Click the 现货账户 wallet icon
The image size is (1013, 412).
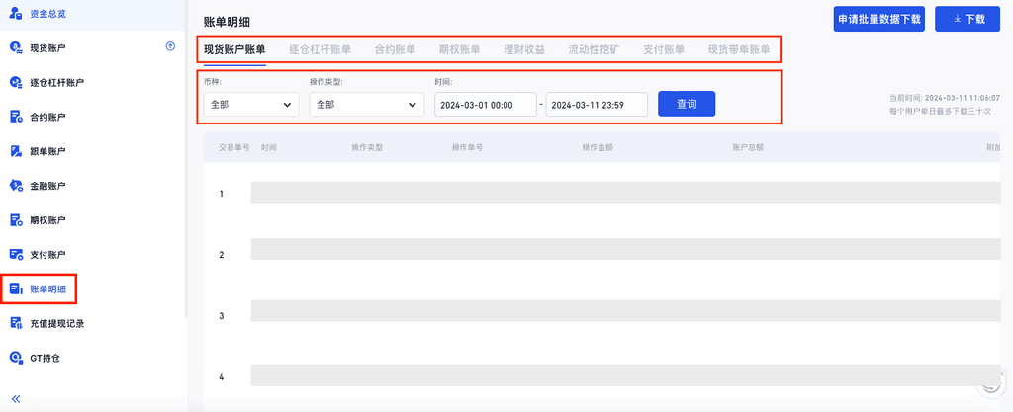coord(16,47)
